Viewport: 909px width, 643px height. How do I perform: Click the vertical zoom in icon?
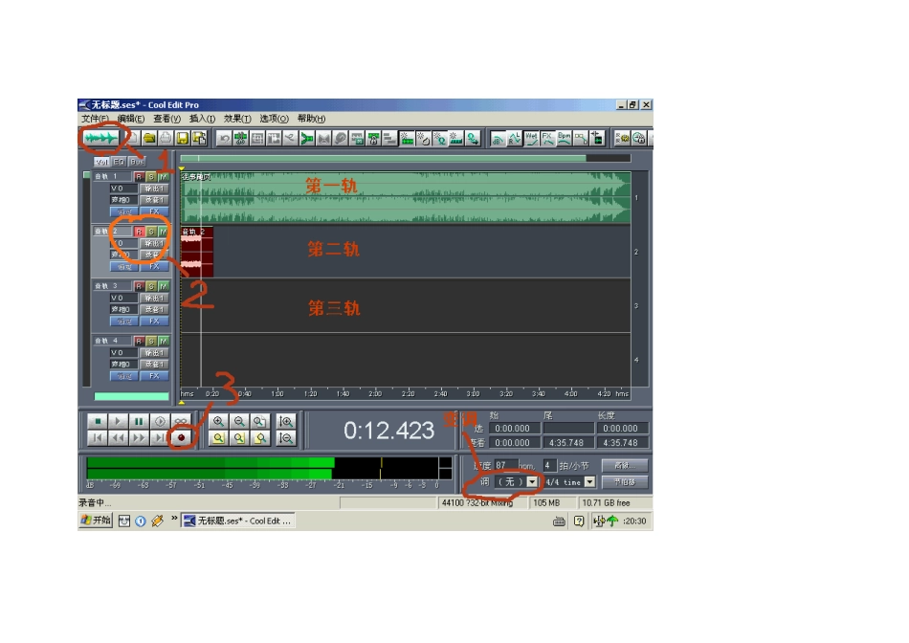tap(285, 422)
